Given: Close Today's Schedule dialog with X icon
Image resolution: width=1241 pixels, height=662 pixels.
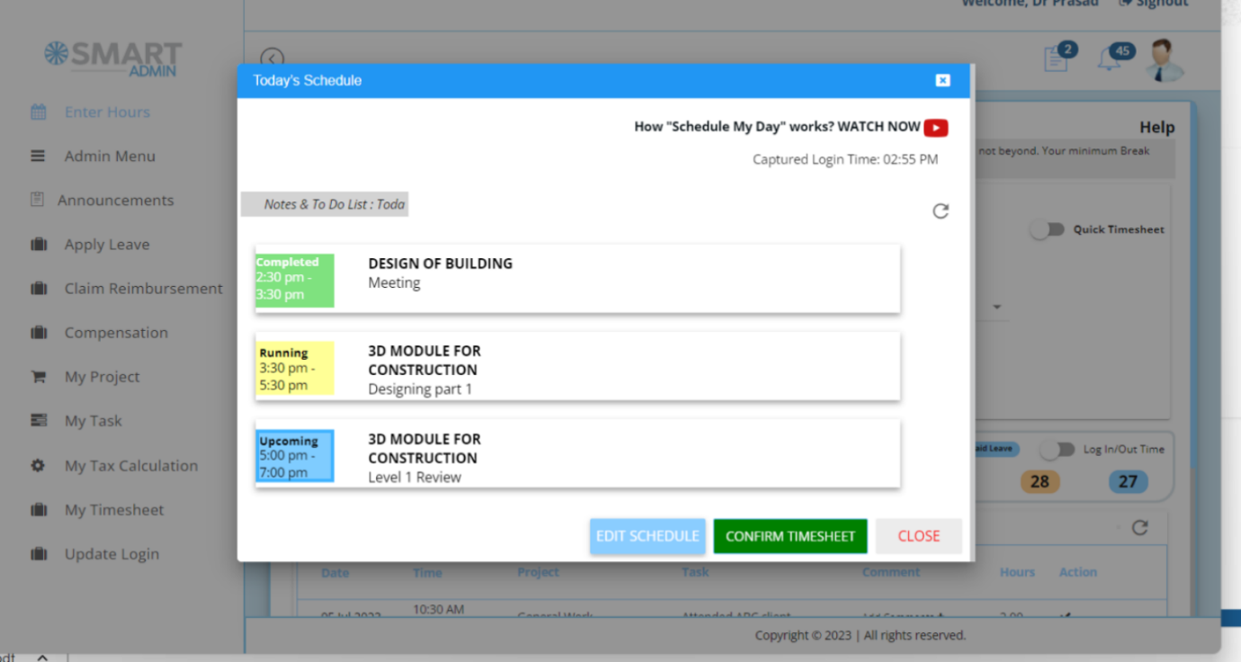Looking at the screenshot, I should pos(942,80).
